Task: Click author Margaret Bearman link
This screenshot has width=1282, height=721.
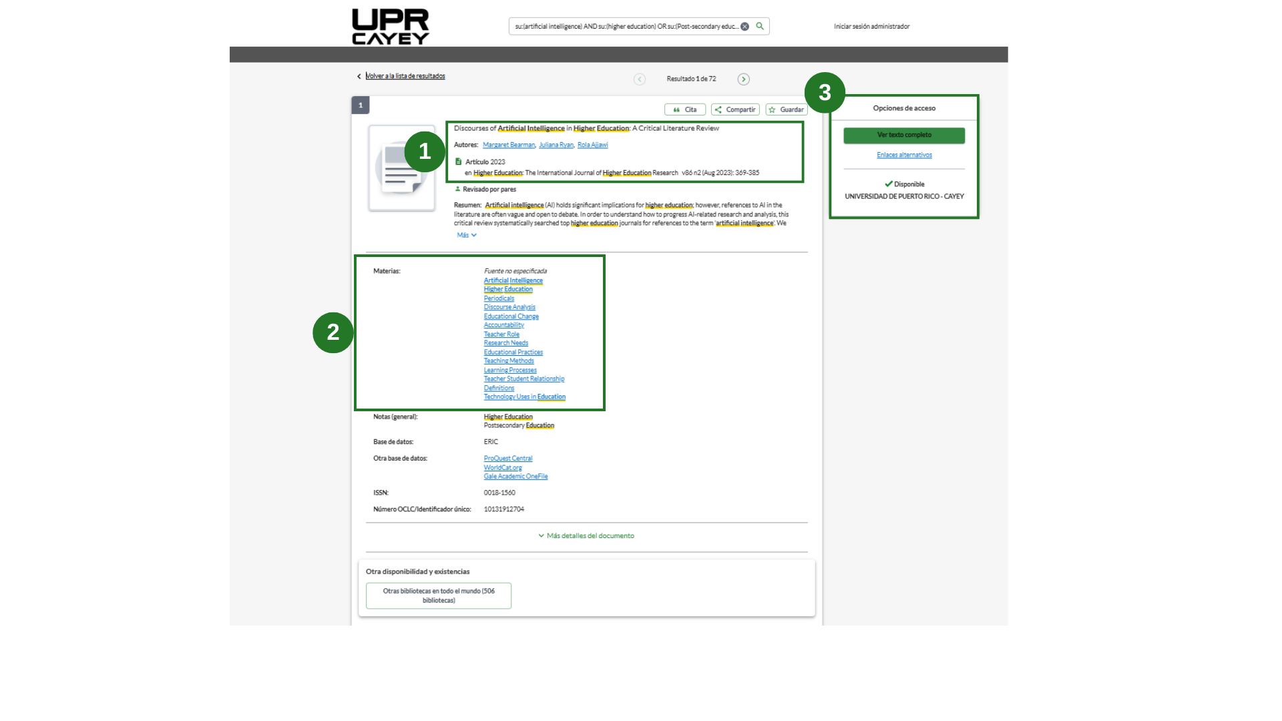Action: [509, 145]
